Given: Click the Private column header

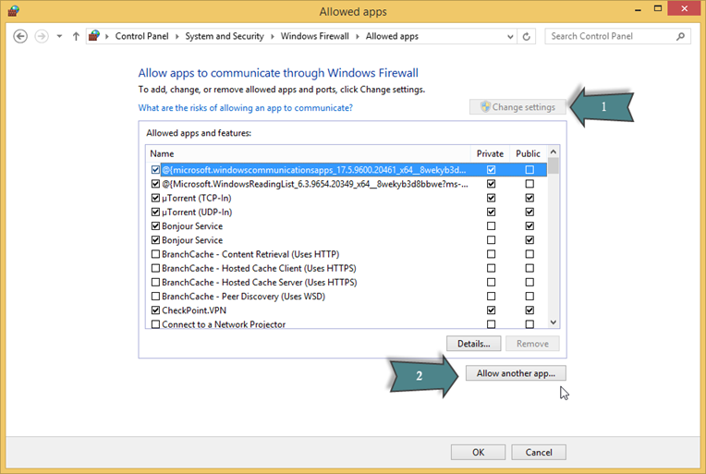Looking at the screenshot, I should (490, 153).
